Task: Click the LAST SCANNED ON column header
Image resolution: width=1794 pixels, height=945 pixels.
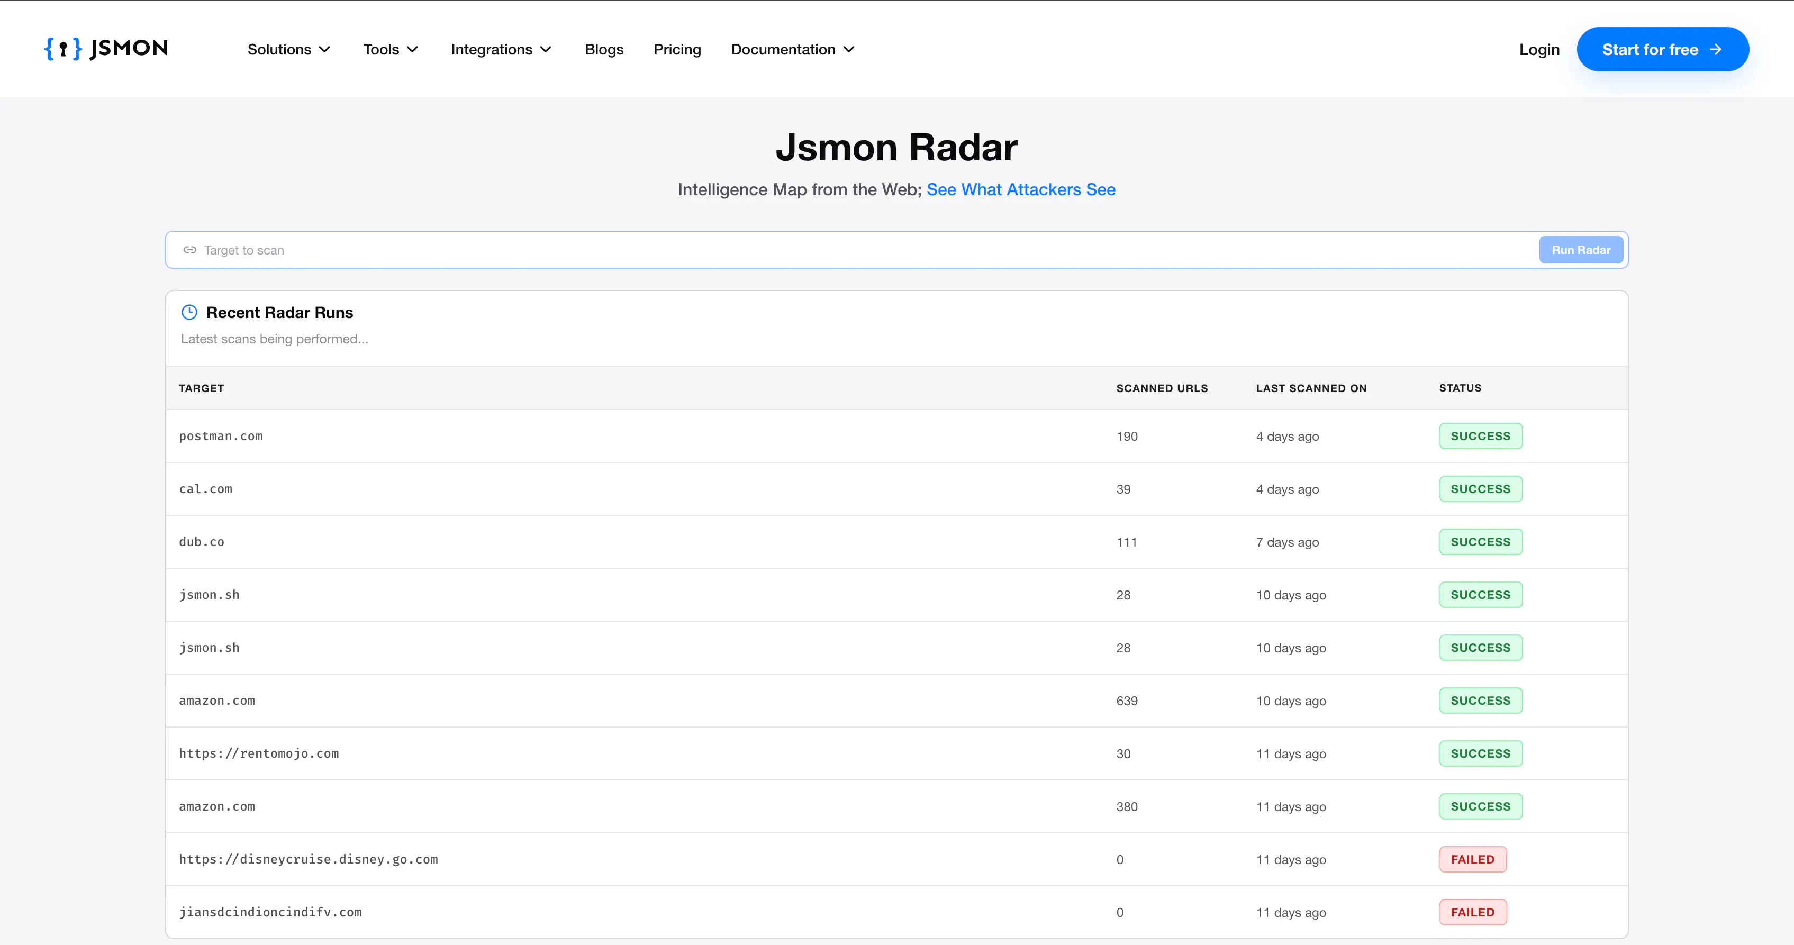Action: tap(1311, 388)
